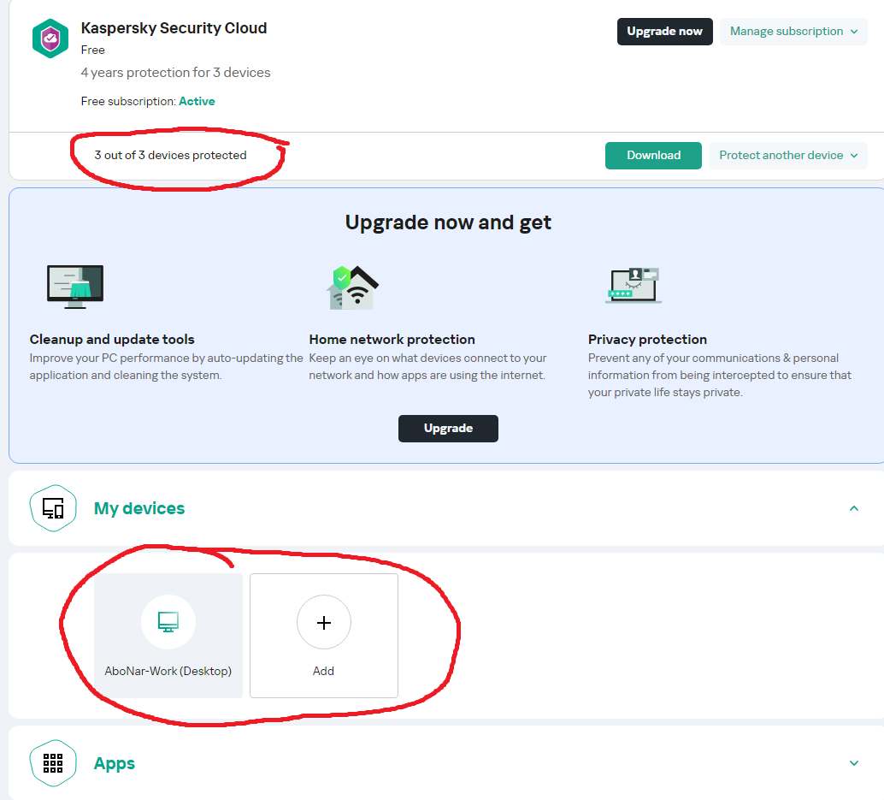
Task: Collapse the My devices section chevron
Action: coord(854,508)
